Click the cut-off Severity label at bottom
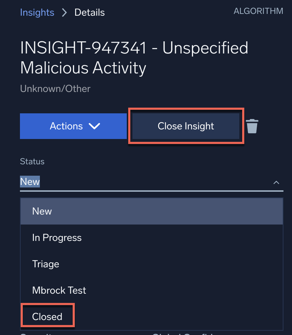Image resolution: width=292 pixels, height=335 pixels. (36, 334)
